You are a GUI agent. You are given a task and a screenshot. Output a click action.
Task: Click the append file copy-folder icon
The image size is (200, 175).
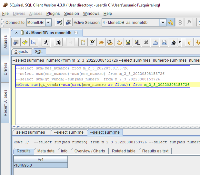(x=119, y=42)
